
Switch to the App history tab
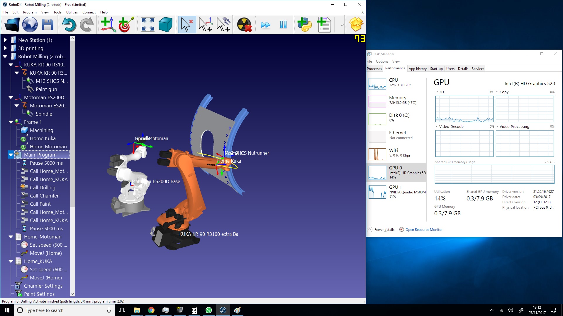click(418, 69)
